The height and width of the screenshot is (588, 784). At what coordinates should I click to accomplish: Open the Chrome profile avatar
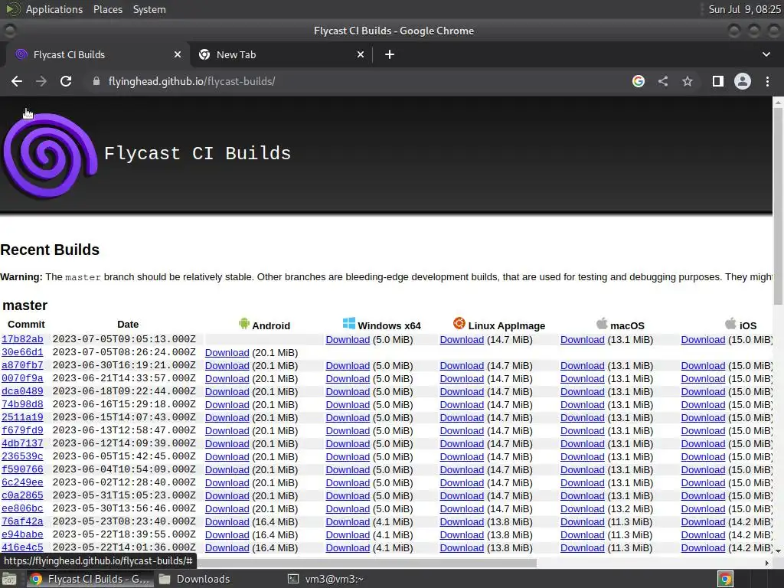pyautogui.click(x=743, y=81)
